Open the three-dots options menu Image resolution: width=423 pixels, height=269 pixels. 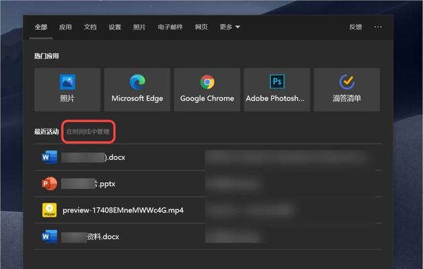378,27
